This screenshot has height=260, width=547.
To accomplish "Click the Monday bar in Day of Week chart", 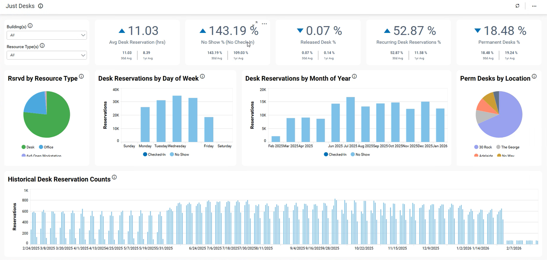I will 145,124.
